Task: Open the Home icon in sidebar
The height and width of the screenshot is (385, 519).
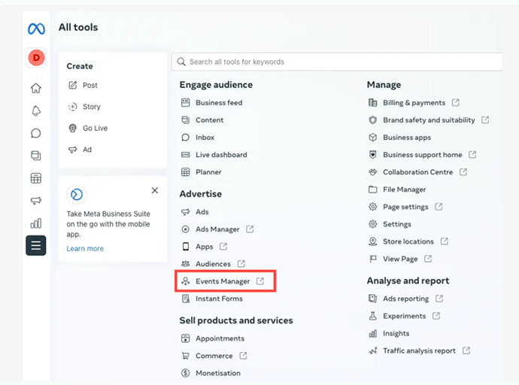Action: coord(36,89)
